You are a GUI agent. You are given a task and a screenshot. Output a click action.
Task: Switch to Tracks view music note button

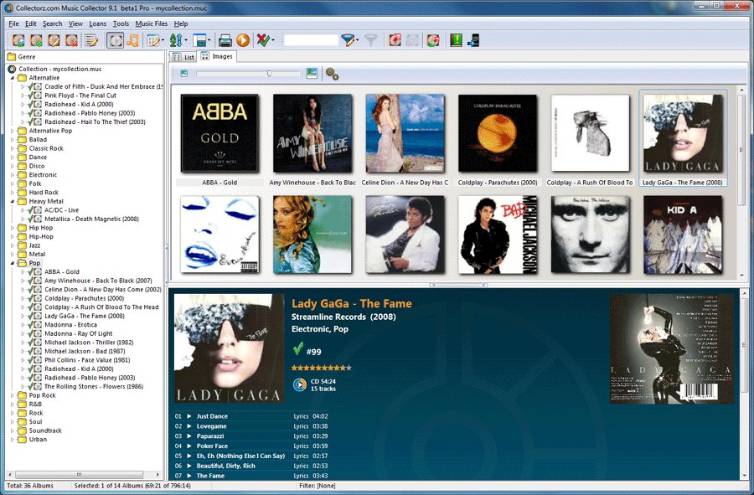point(132,40)
